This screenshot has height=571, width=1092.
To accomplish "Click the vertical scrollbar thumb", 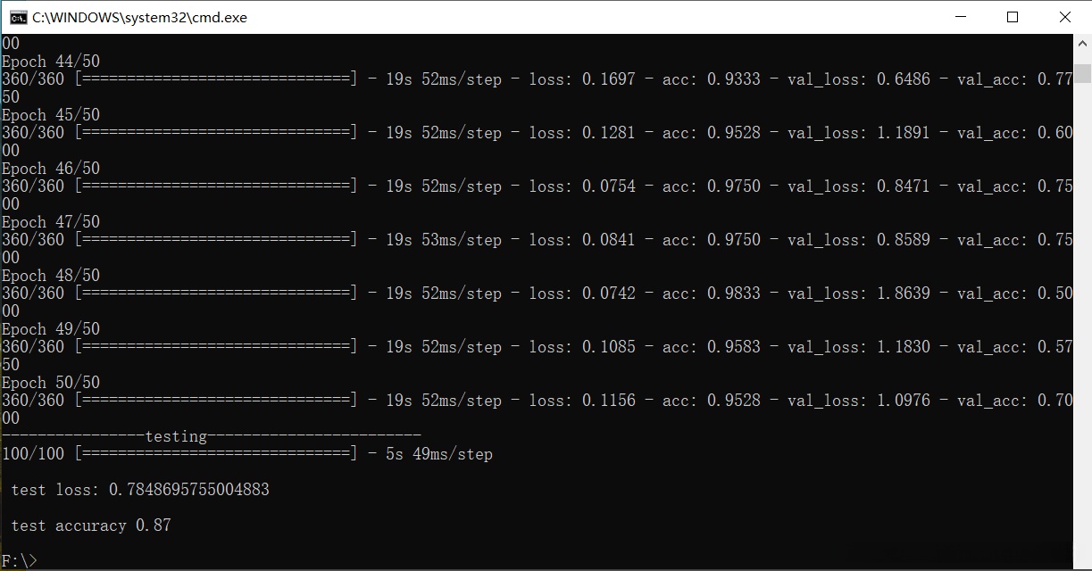I will pos(1082,73).
